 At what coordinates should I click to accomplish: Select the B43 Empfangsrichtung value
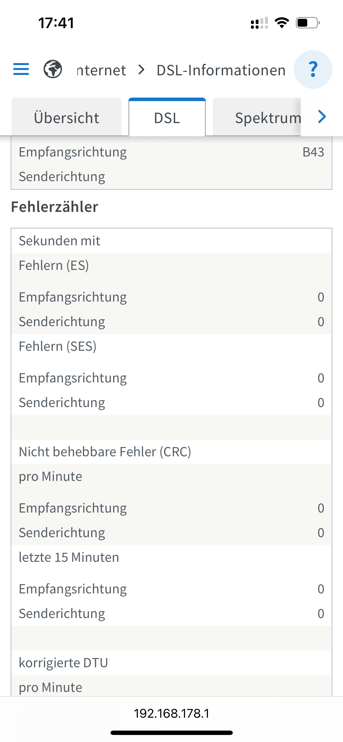pyautogui.click(x=313, y=152)
